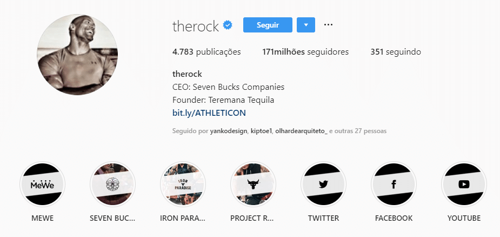Screen dimensions: 500x237
Task: Click the 4.783 publicações count
Action: (x=206, y=52)
